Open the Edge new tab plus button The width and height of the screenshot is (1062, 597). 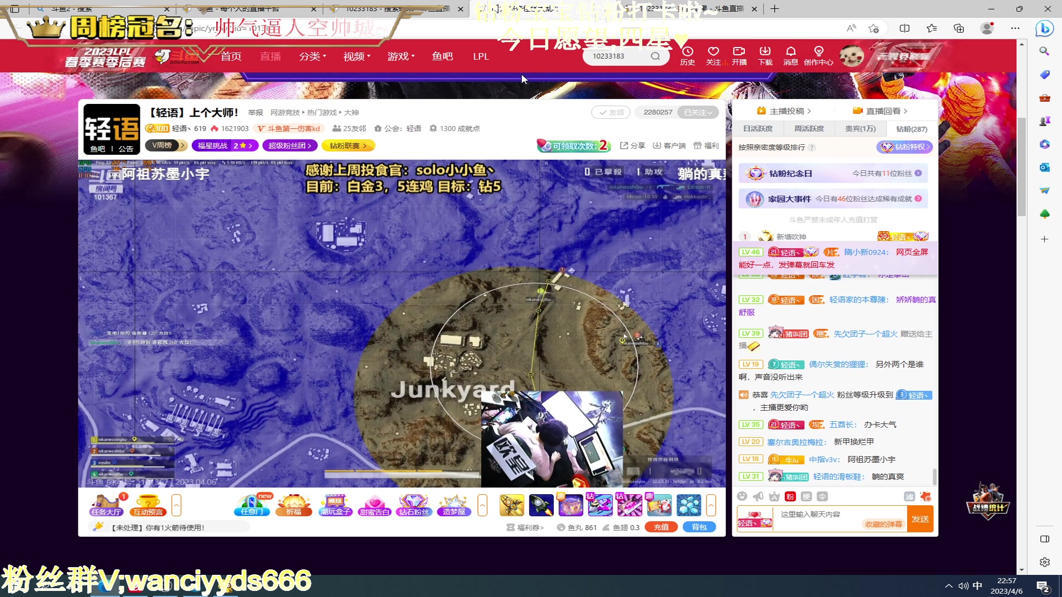[x=774, y=8]
